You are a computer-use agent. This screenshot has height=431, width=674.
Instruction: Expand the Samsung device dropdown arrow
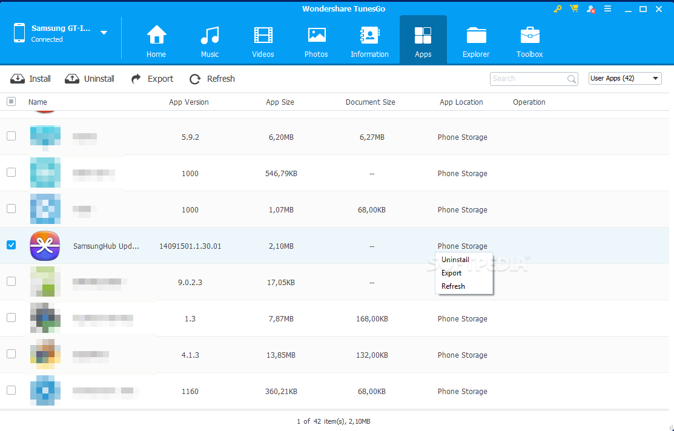[x=104, y=33]
